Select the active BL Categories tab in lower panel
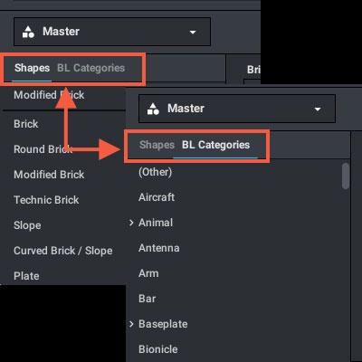This screenshot has width=362, height=362. 215,145
